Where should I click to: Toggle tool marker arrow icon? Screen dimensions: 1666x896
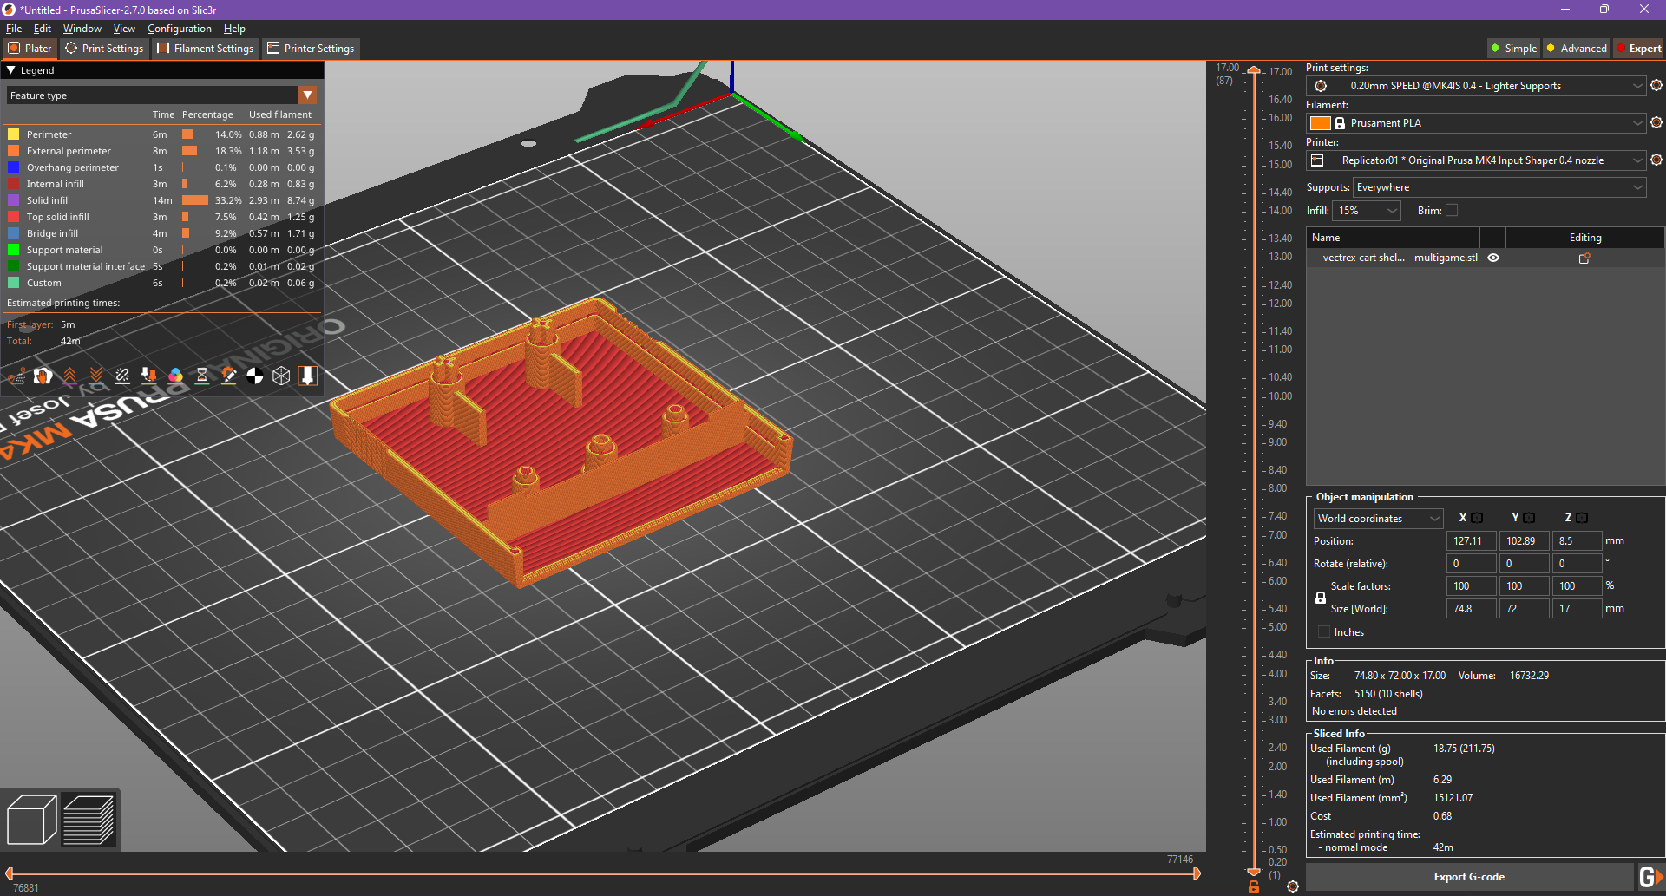pyautogui.click(x=307, y=376)
